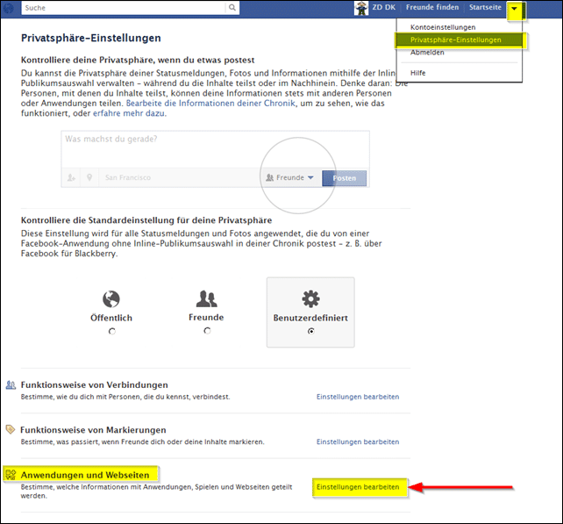Open ZD DK profile avatar picture
The image size is (563, 524).
click(361, 8)
